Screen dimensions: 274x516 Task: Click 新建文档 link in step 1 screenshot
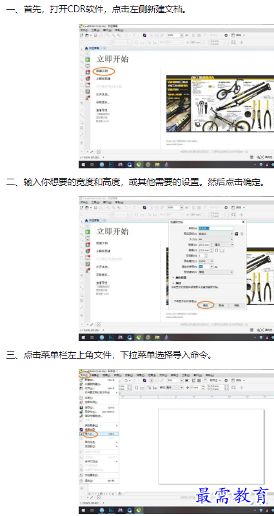click(102, 71)
